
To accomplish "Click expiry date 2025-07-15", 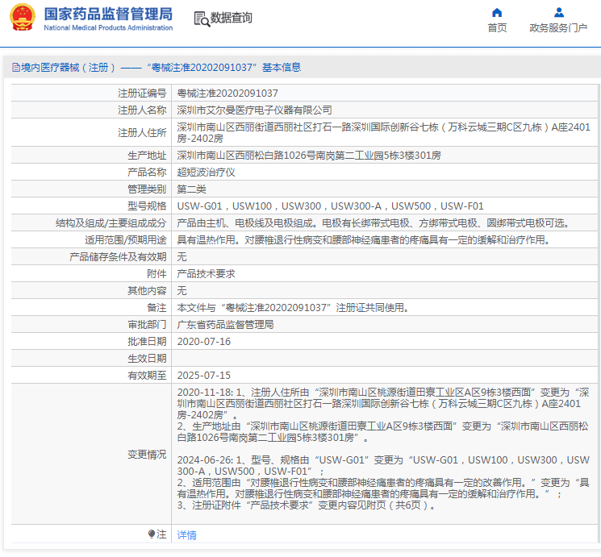I will [x=203, y=376].
